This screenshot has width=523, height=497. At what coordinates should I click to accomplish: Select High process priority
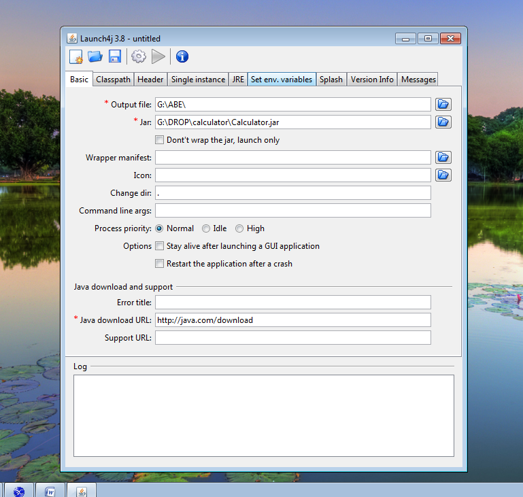(x=239, y=228)
